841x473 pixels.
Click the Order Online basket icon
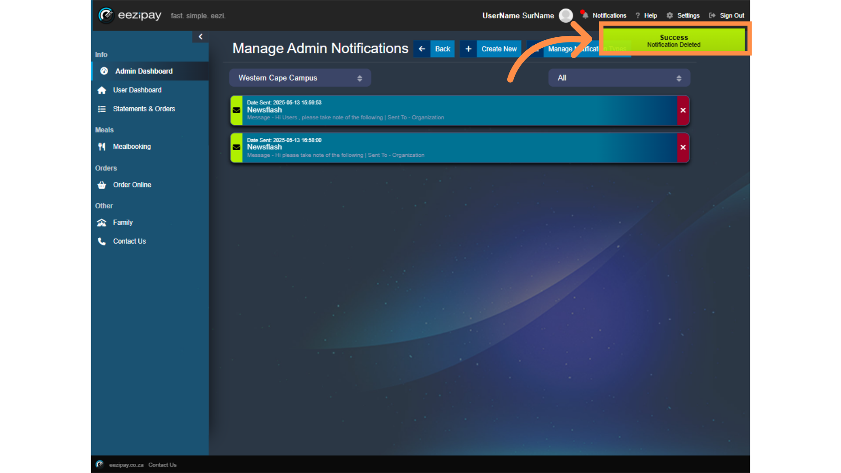click(102, 185)
